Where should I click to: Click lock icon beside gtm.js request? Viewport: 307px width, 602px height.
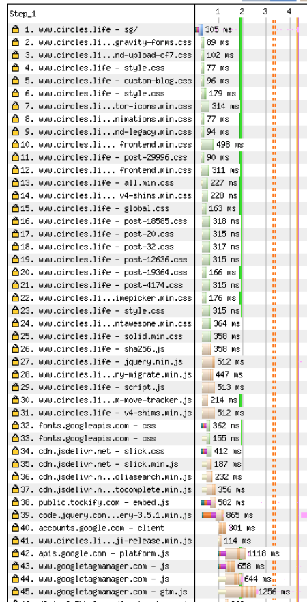[15, 592]
